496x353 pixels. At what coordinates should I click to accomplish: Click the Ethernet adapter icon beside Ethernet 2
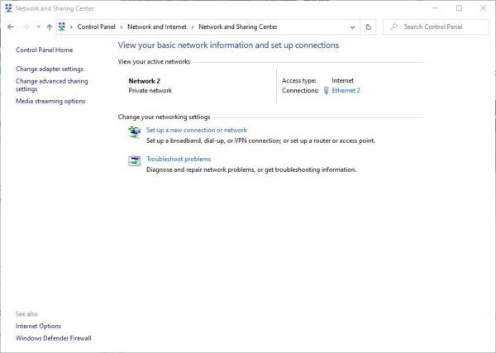point(327,91)
